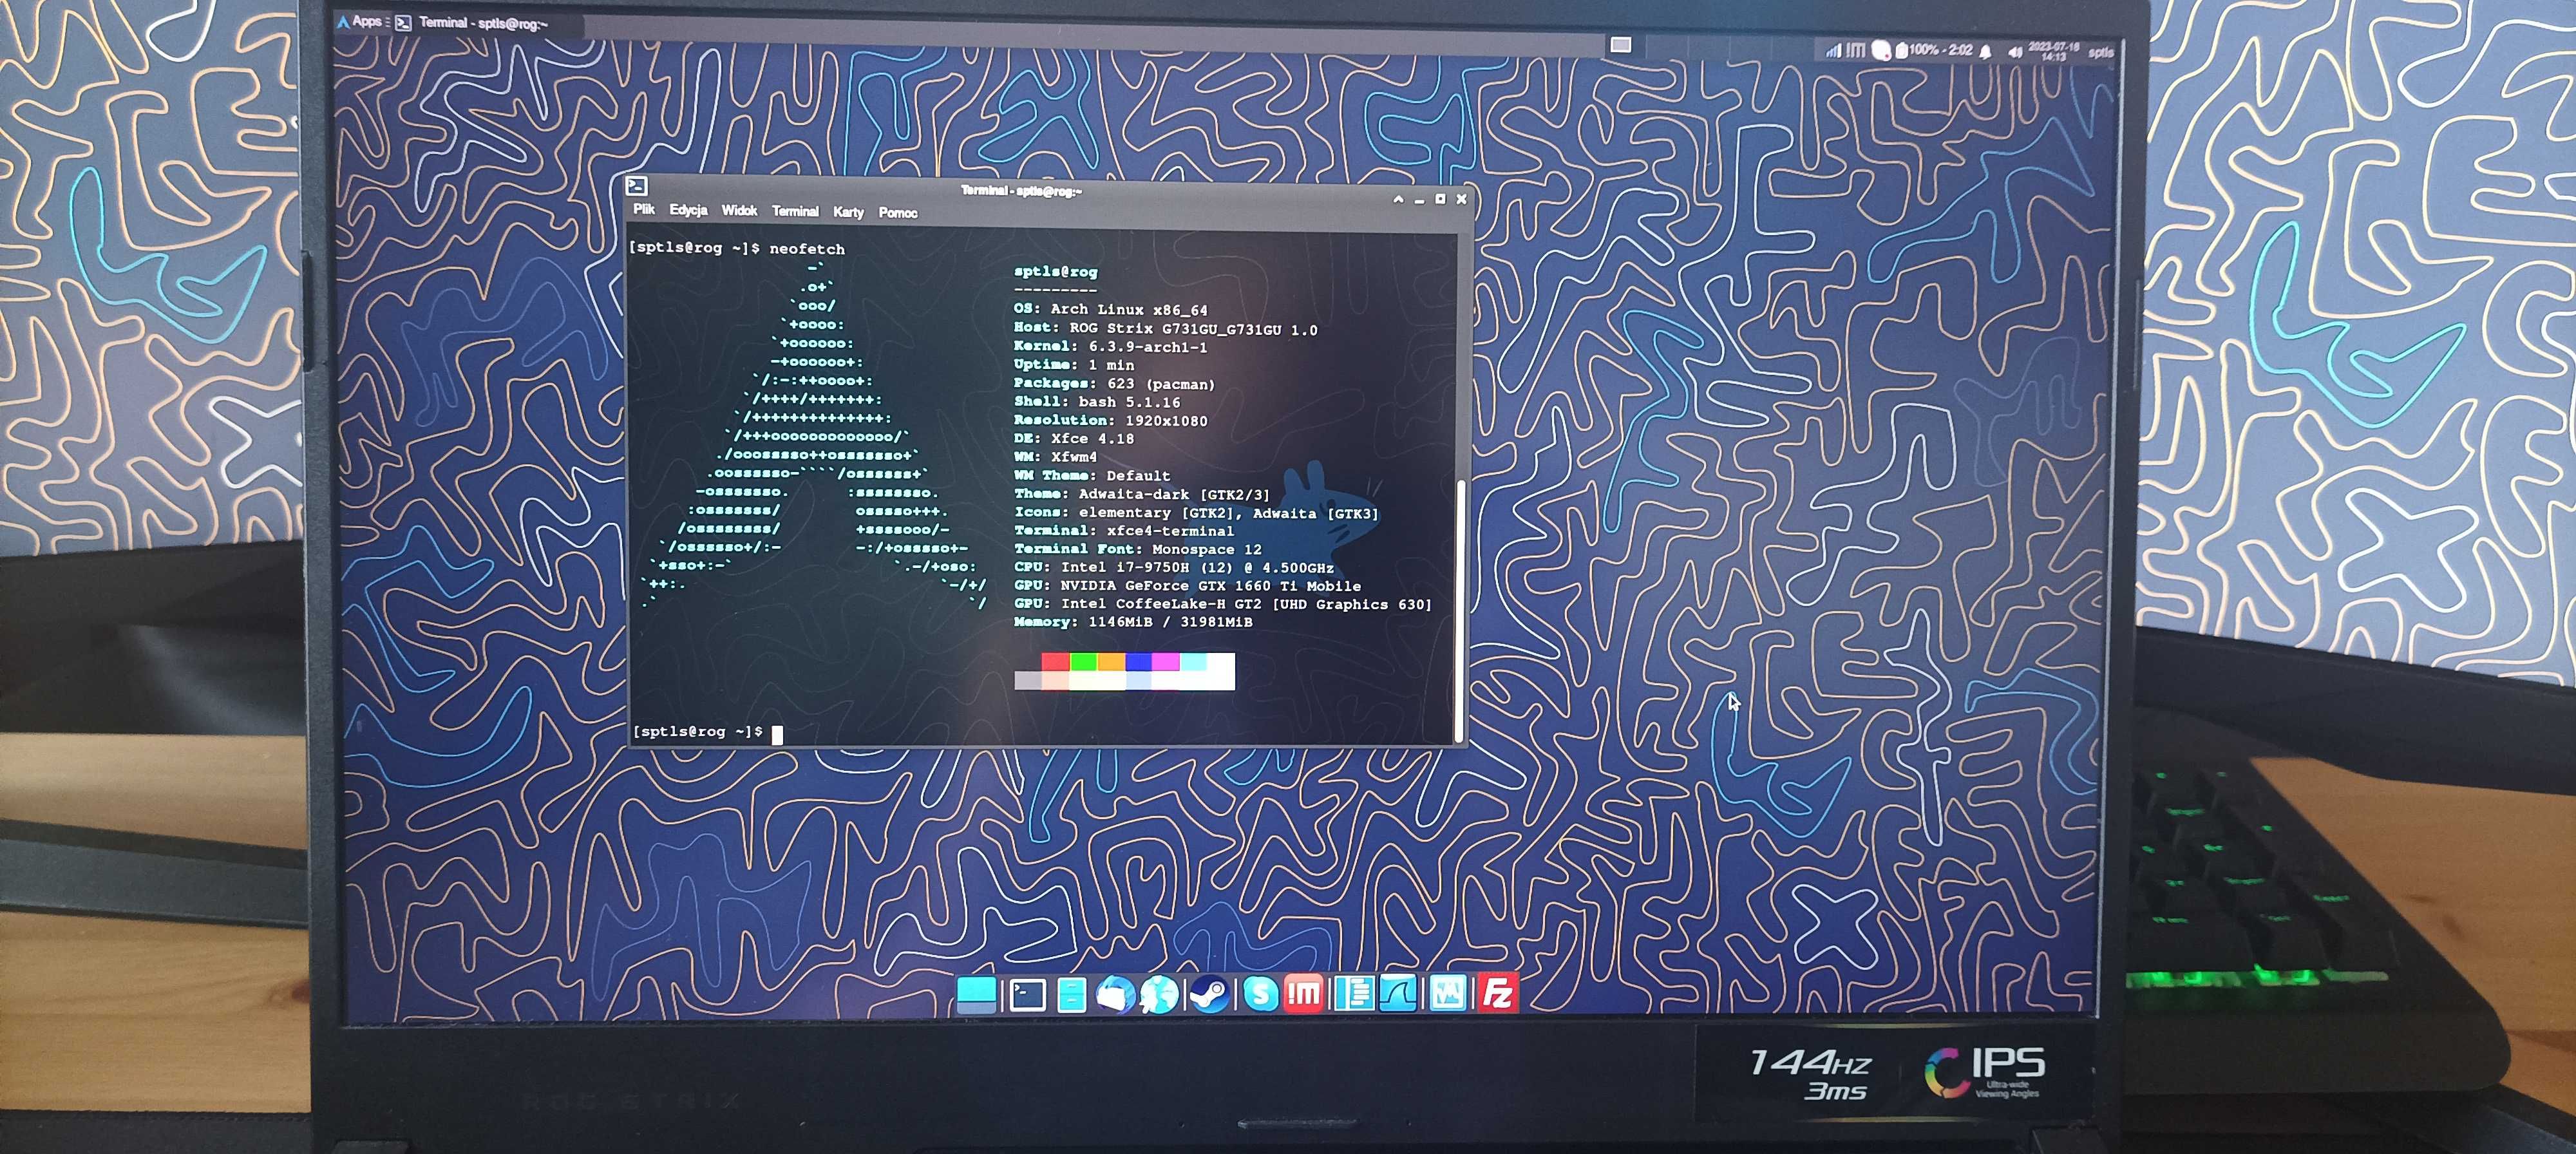
Task: Open the Show Desktop dock icon
Action: coord(976,994)
